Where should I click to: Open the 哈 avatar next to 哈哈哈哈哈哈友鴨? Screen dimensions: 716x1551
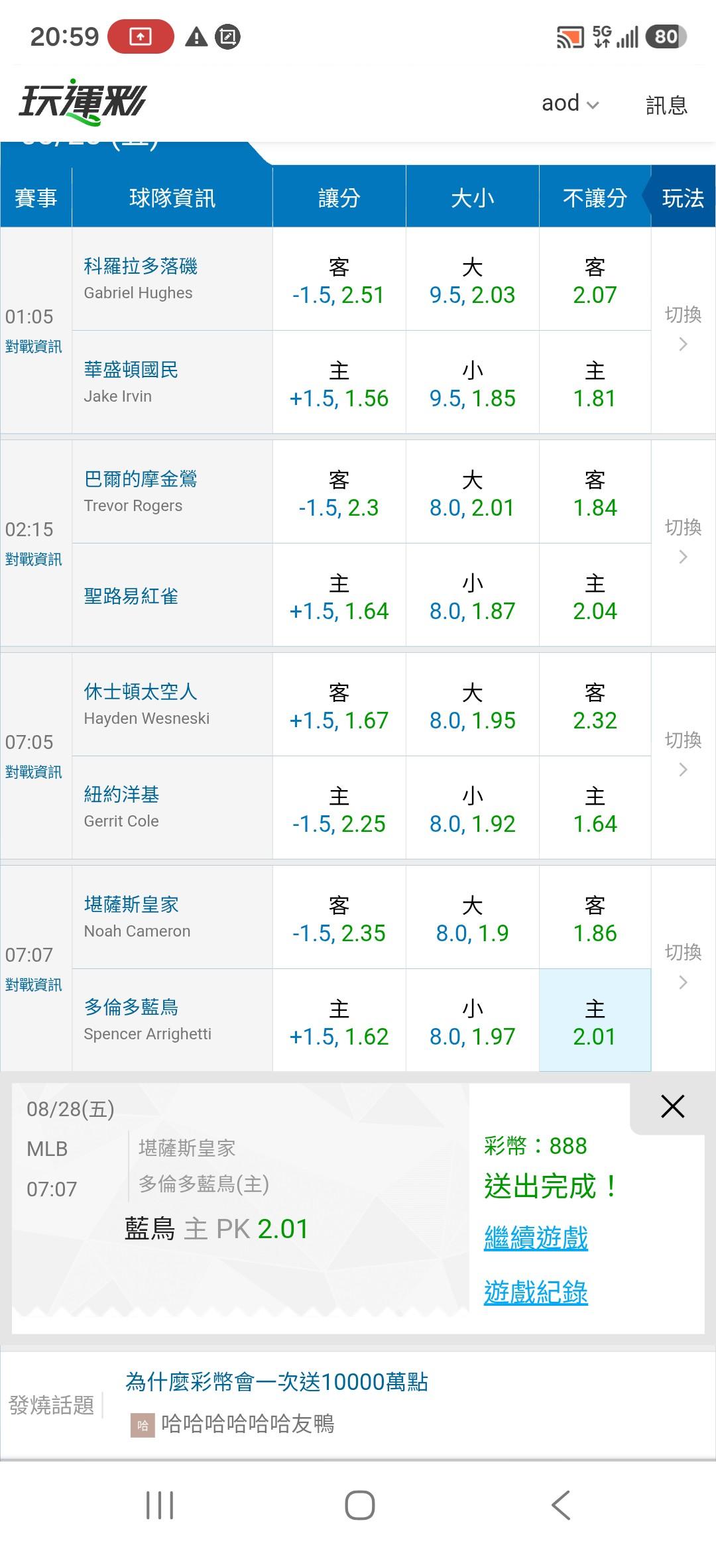point(143,1425)
